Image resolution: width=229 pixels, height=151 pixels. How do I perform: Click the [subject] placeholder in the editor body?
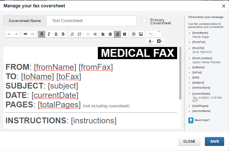63,86
